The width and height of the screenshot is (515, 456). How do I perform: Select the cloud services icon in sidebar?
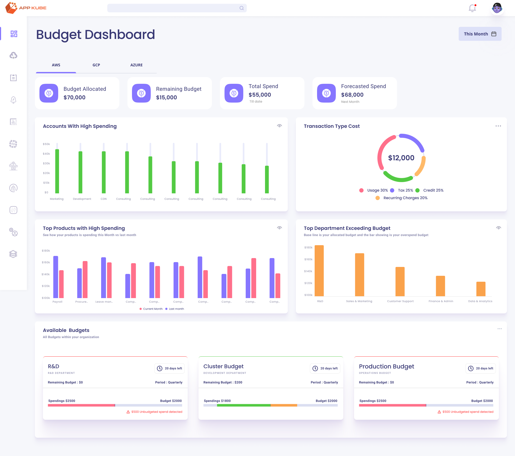click(13, 56)
